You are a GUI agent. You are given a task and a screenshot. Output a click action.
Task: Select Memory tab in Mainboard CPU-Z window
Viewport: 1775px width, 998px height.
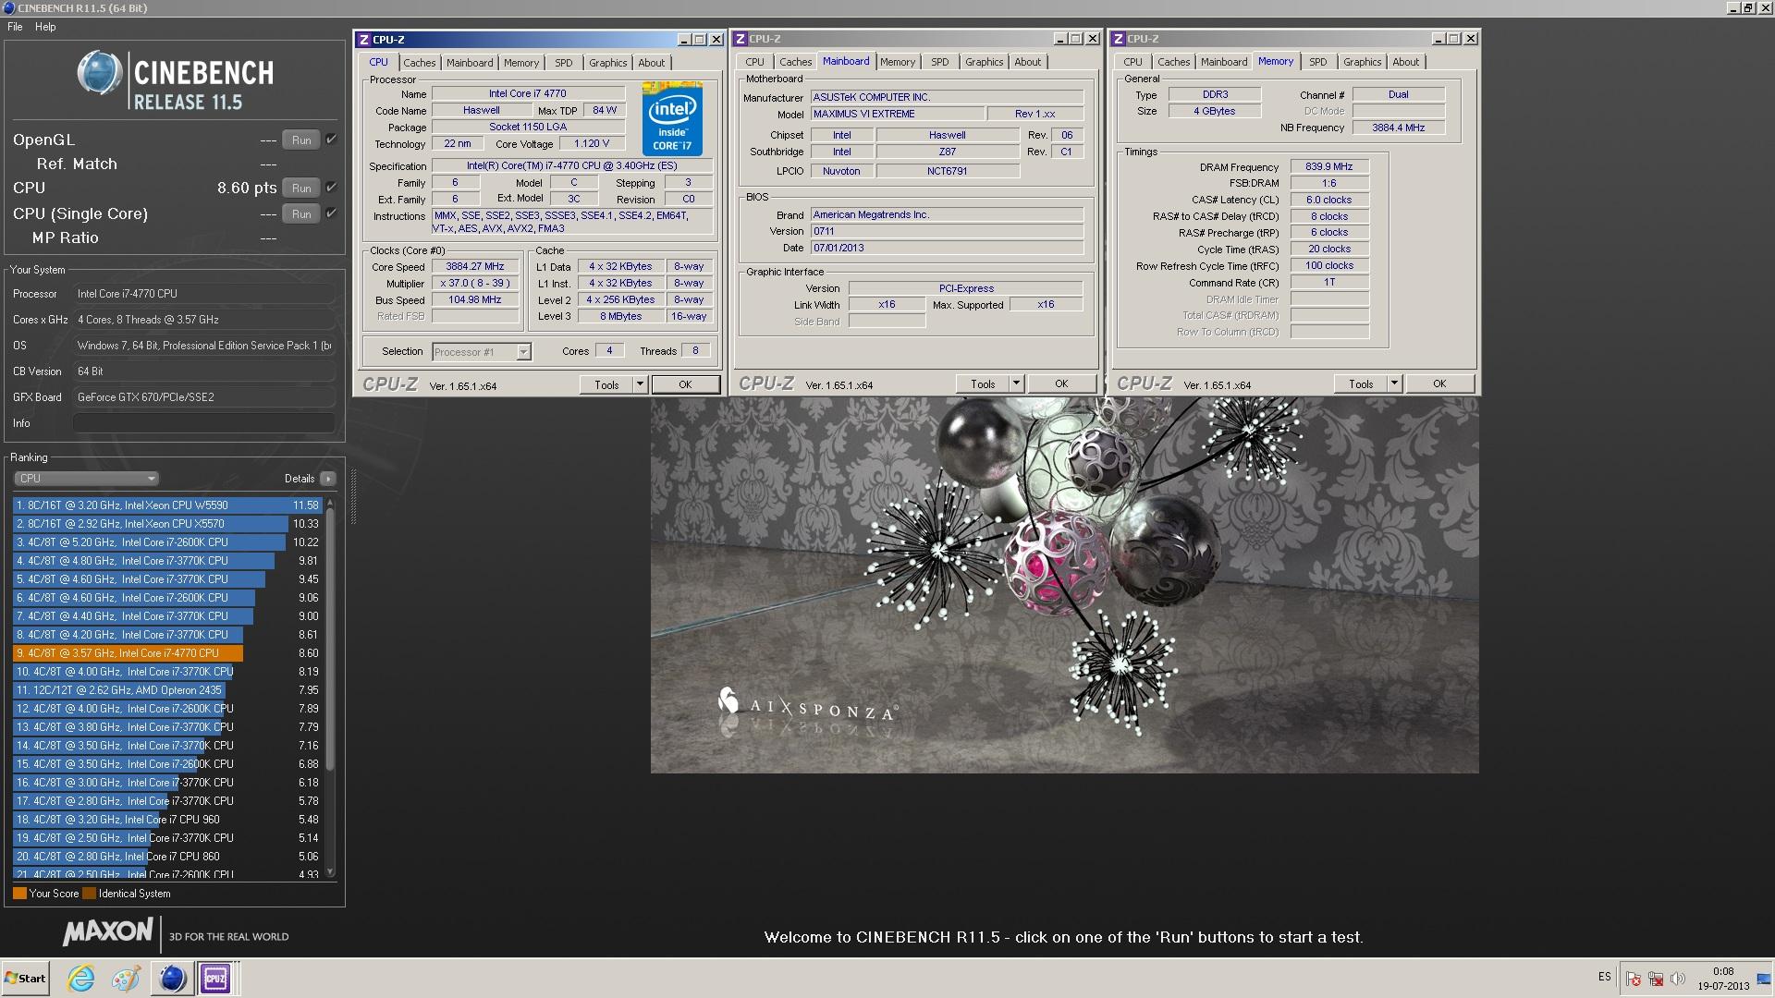[897, 62]
